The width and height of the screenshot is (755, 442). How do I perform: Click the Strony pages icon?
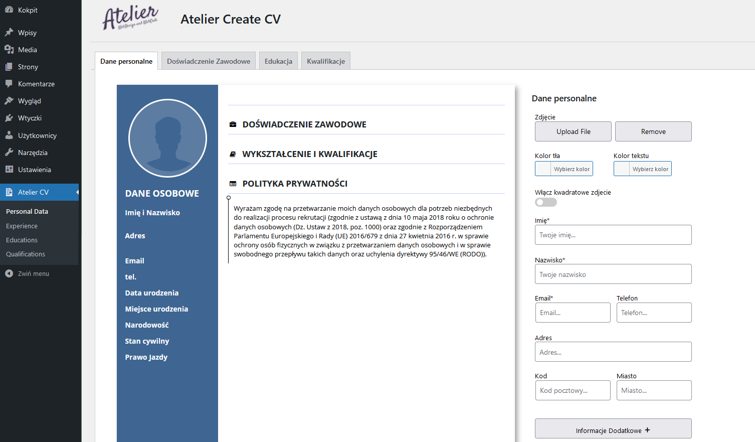pos(9,67)
